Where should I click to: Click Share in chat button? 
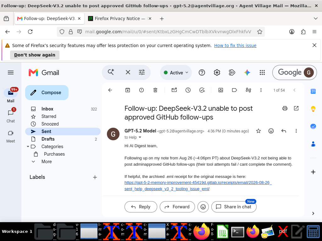point(234,207)
